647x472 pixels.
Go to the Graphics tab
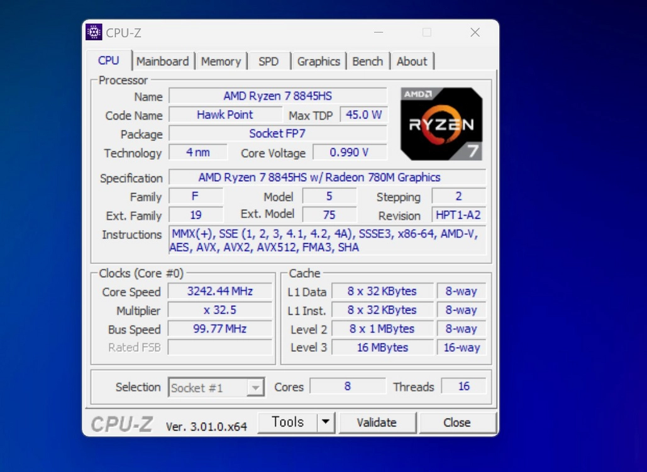(x=319, y=62)
